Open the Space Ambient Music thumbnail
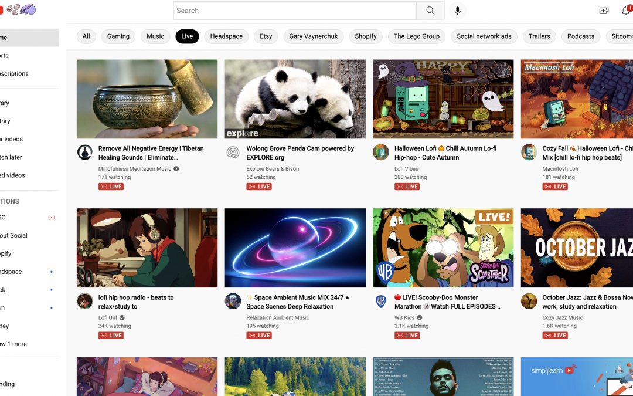Image resolution: width=633 pixels, height=396 pixels. tap(295, 248)
